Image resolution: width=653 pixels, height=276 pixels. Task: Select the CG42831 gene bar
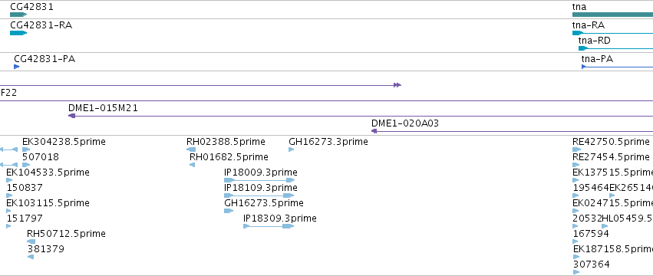click(x=18, y=15)
